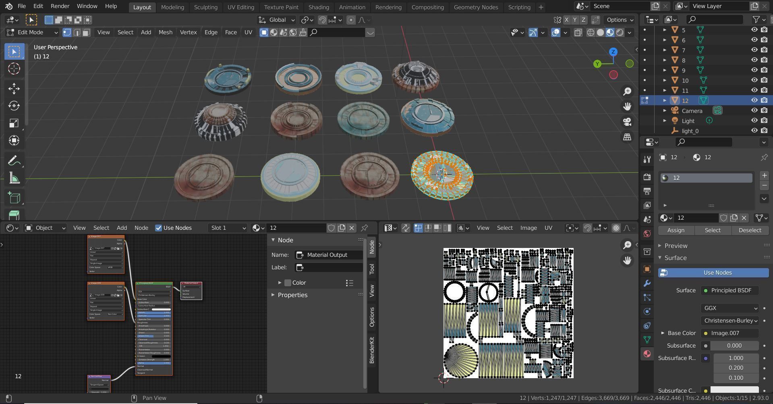
Task: Open the File menu
Action: [x=22, y=6]
